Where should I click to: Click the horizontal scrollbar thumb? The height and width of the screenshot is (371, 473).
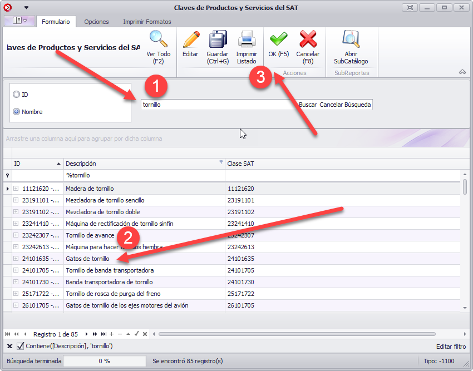(x=297, y=334)
